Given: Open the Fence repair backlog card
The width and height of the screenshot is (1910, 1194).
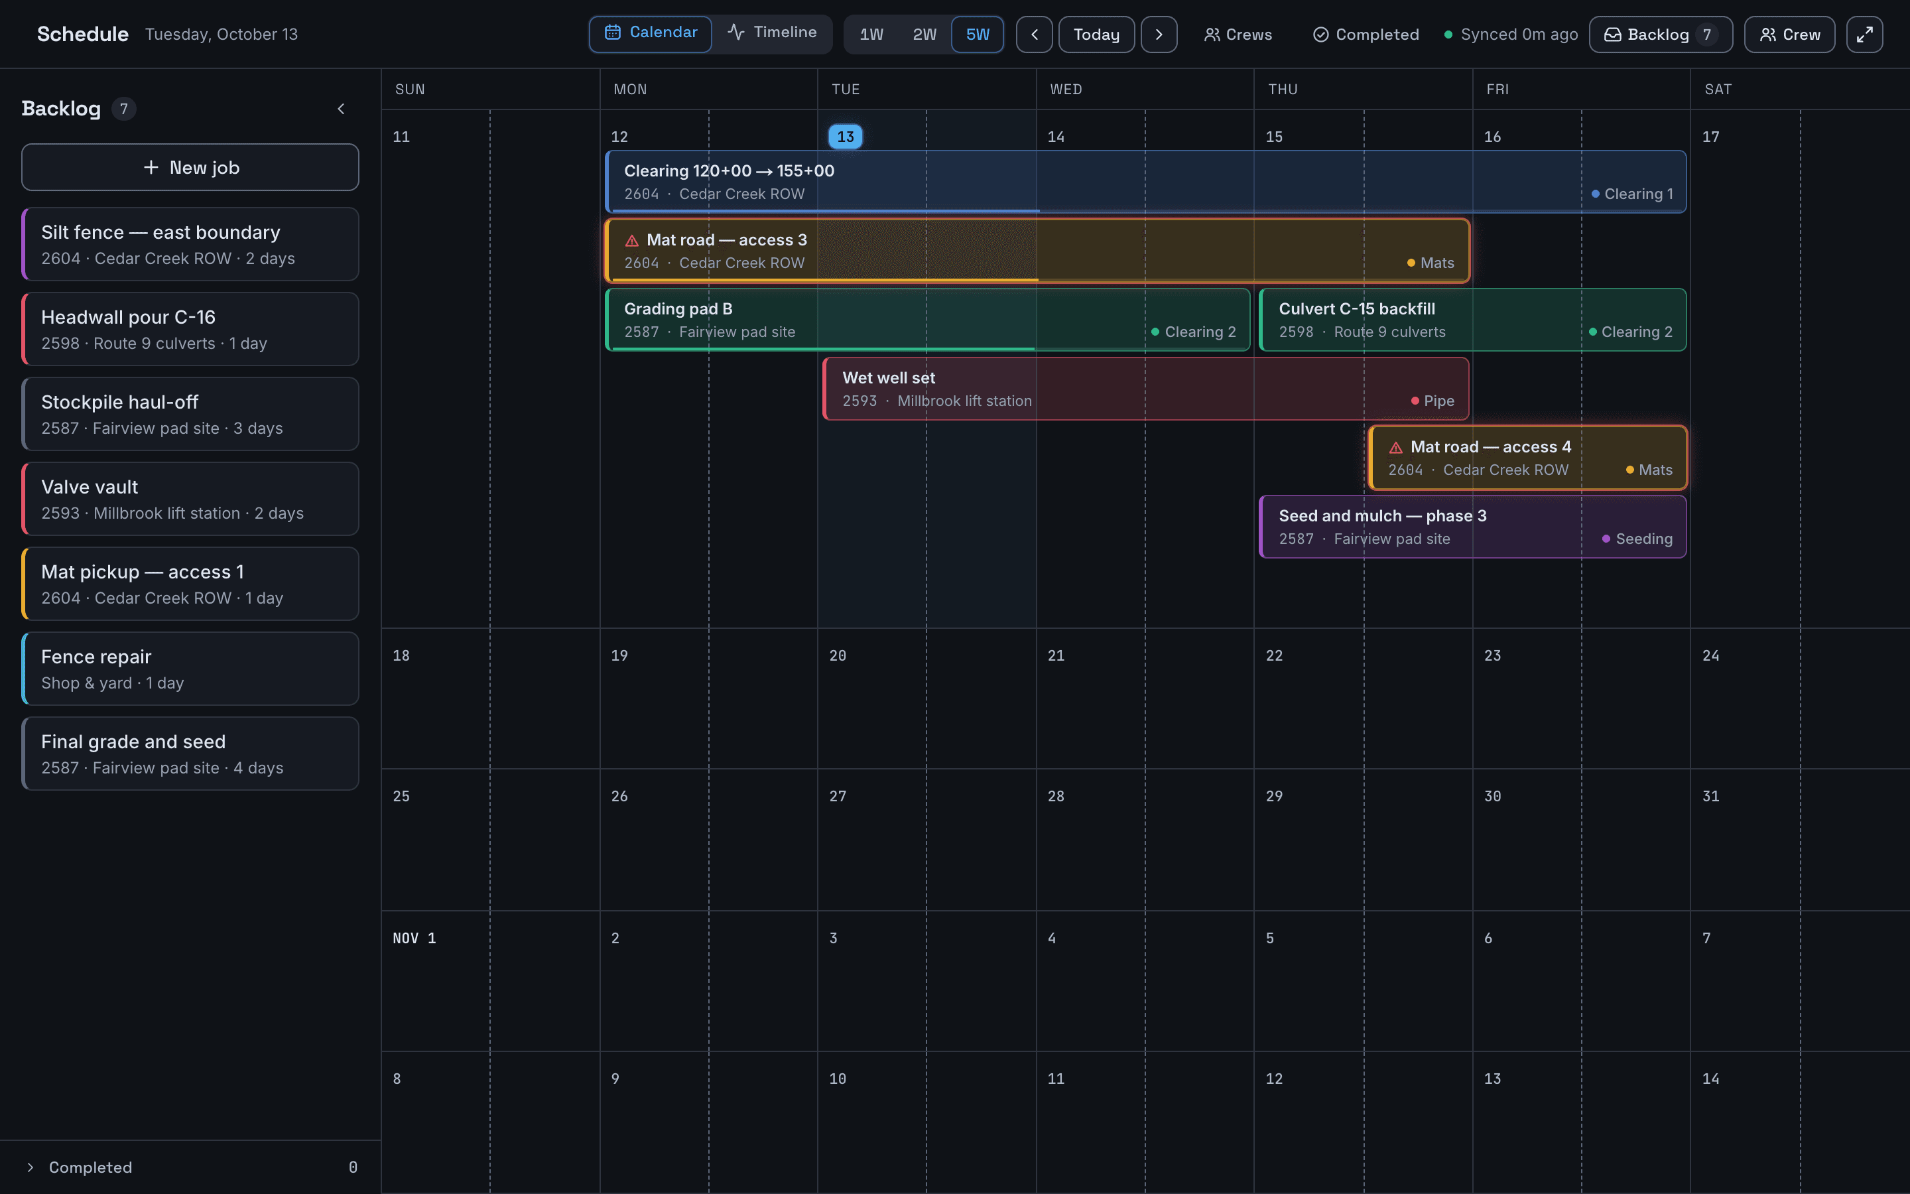Looking at the screenshot, I should 190,669.
